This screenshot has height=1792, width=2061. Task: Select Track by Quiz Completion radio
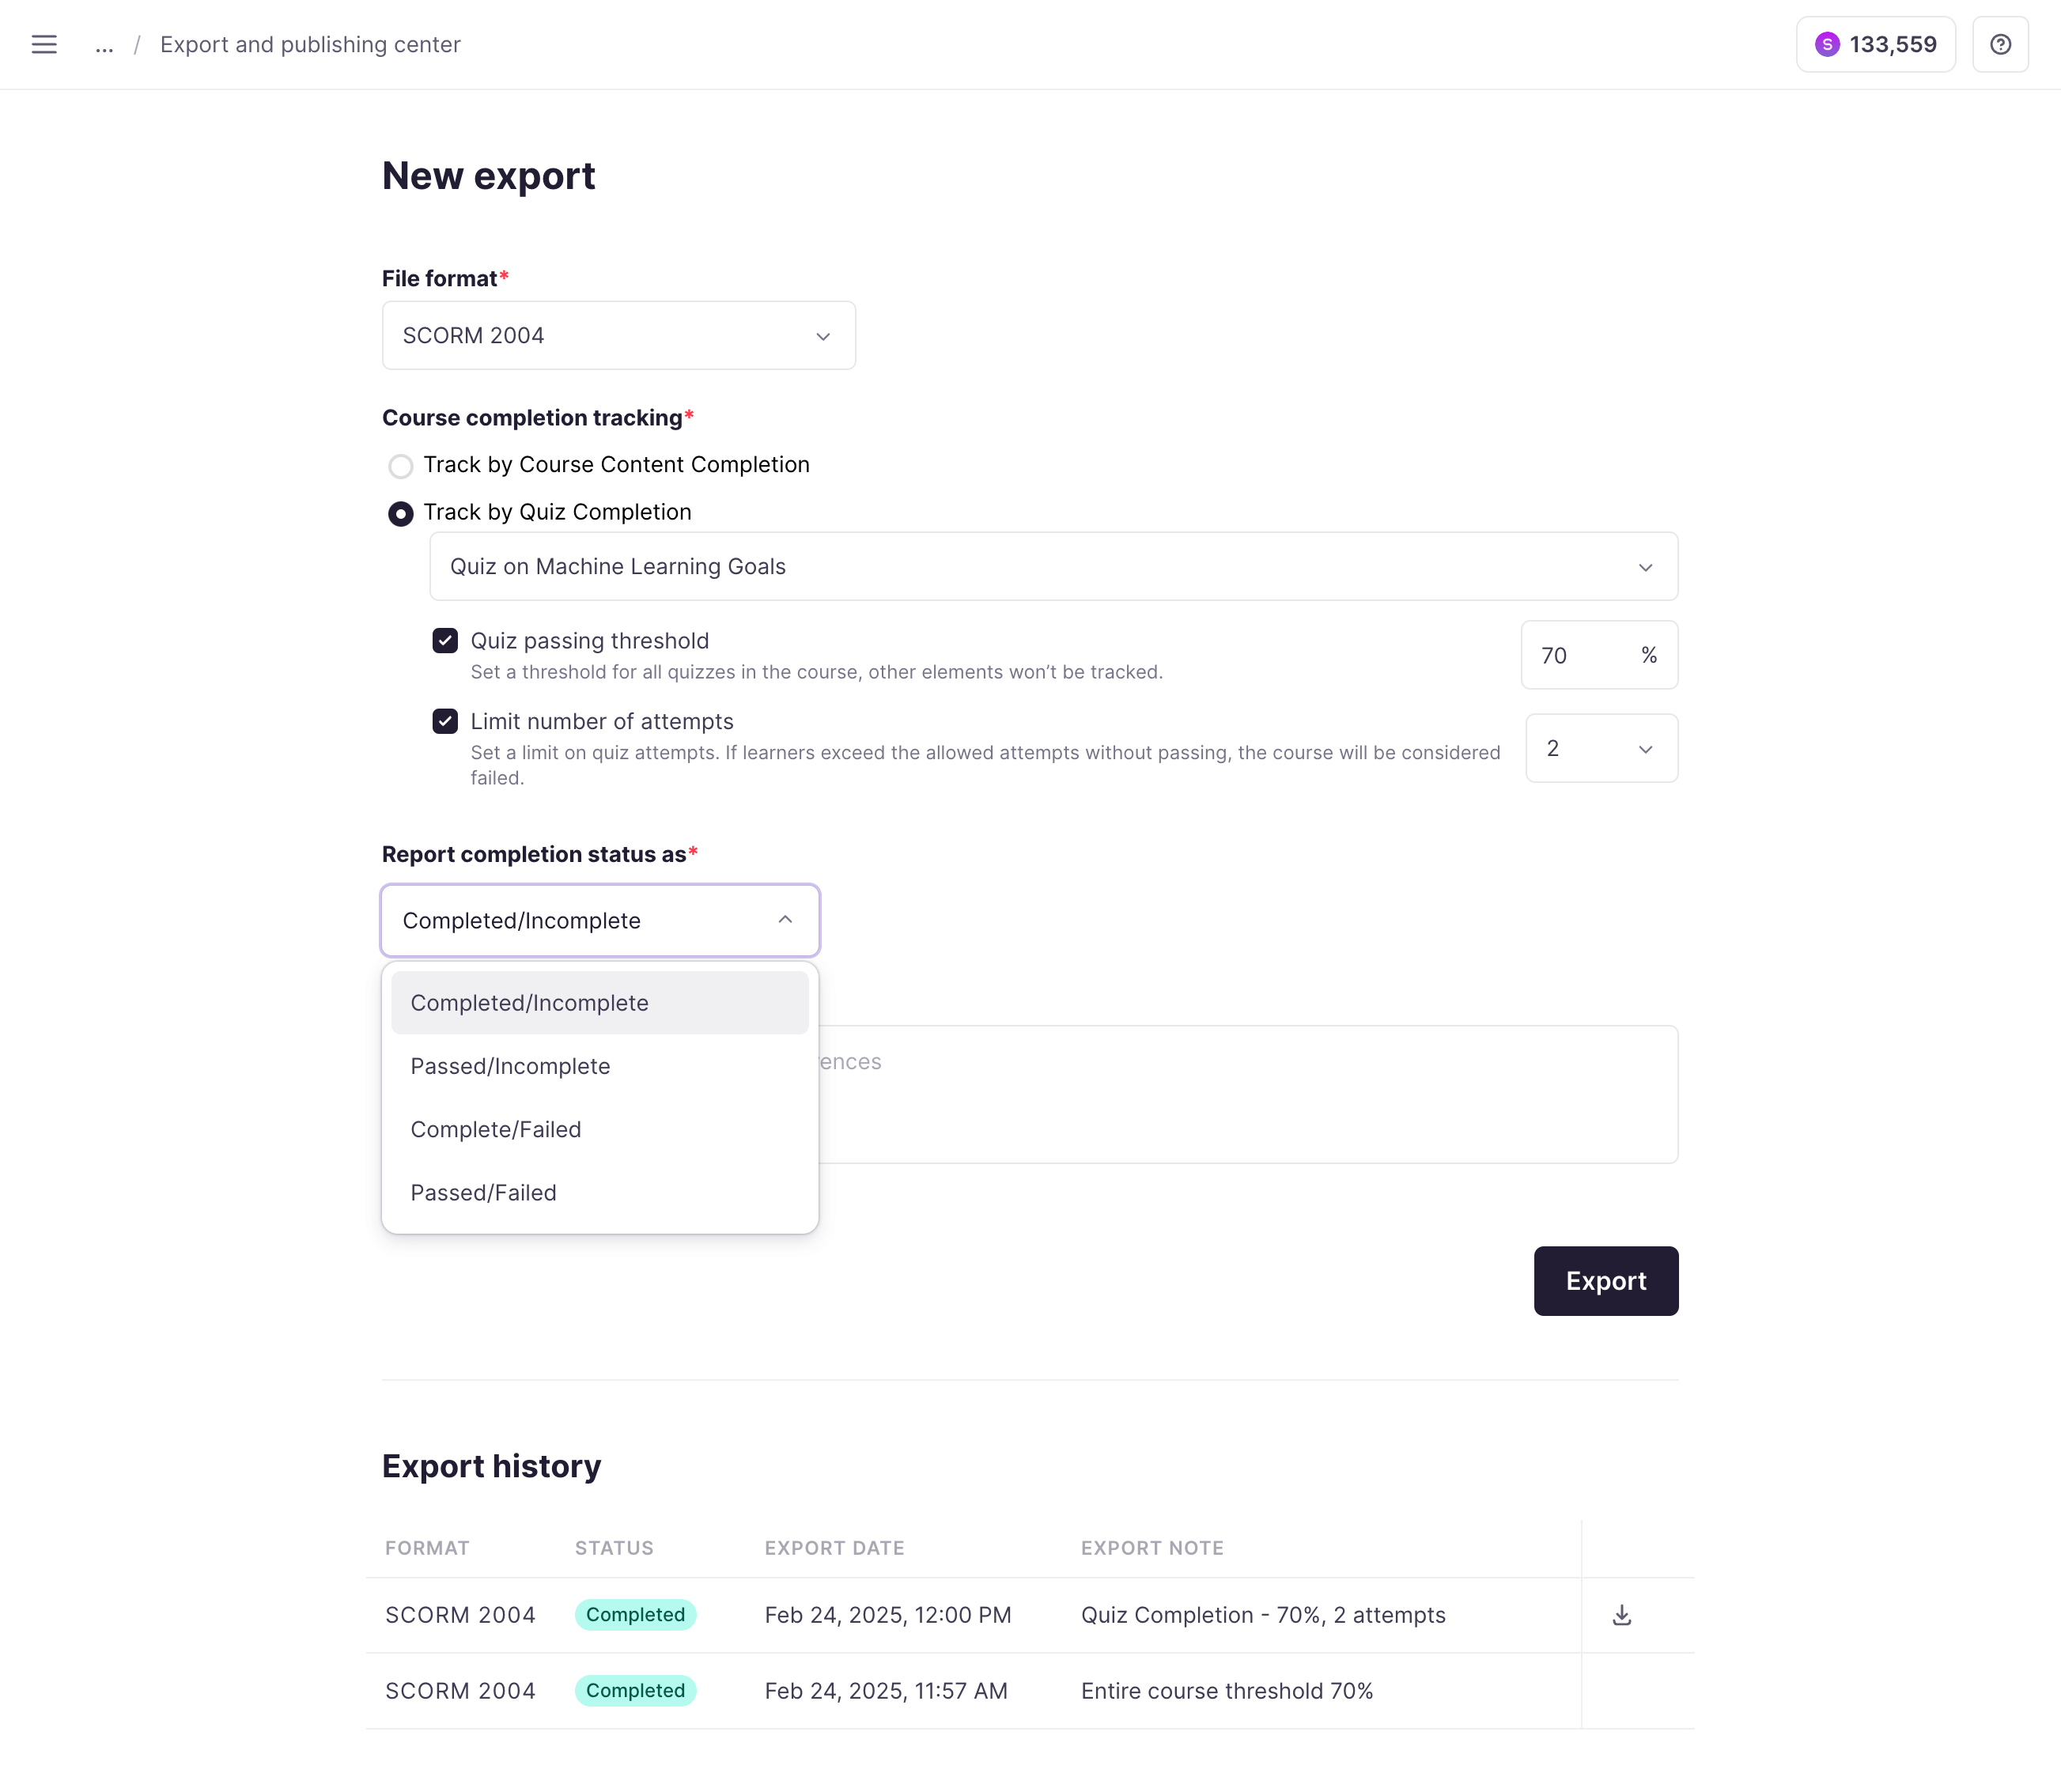click(400, 513)
